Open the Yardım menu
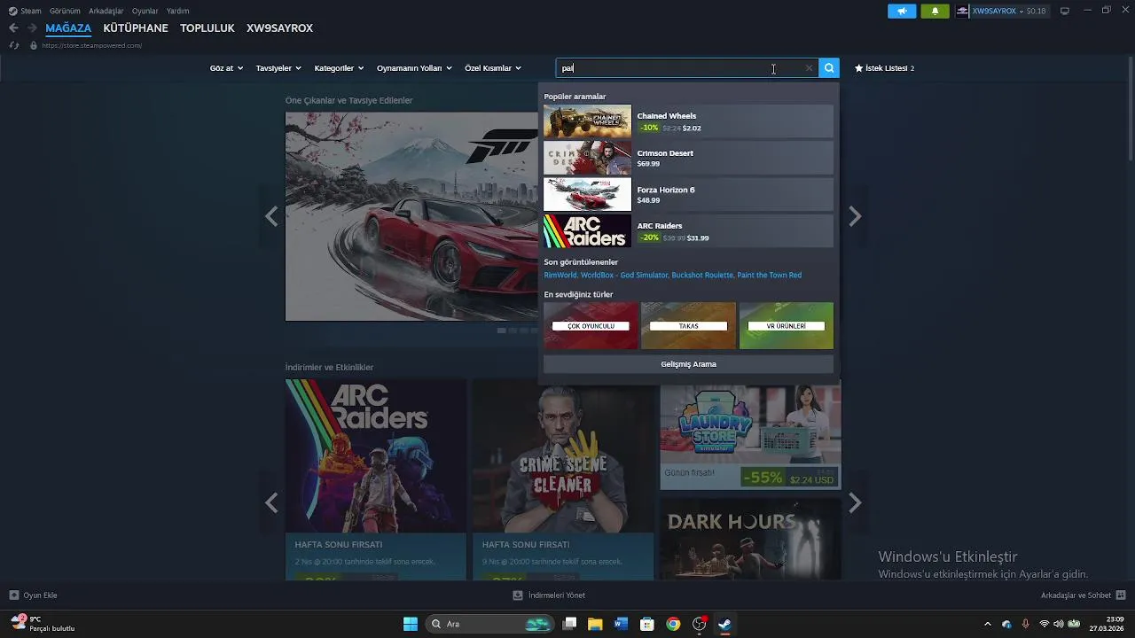The image size is (1135, 638). pos(177,12)
